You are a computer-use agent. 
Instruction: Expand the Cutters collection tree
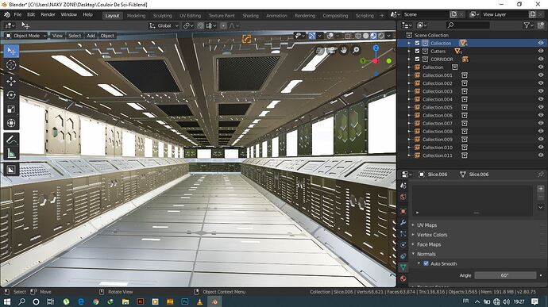[x=409, y=51]
